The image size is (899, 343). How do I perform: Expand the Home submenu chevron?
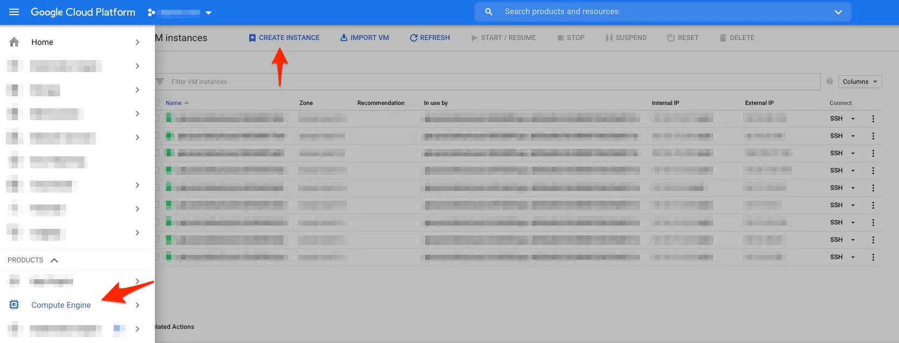pyautogui.click(x=138, y=42)
